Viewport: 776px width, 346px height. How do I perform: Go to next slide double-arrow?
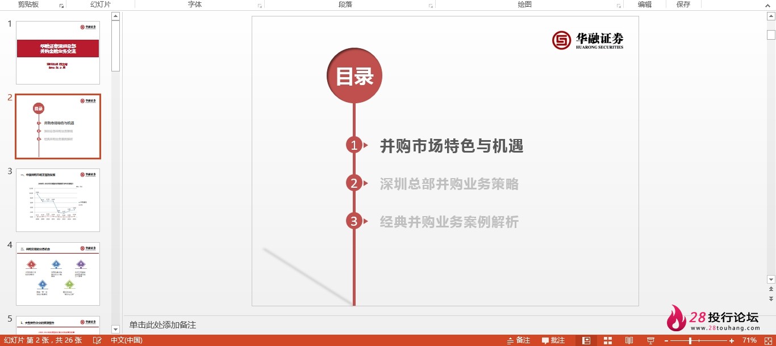771,298
